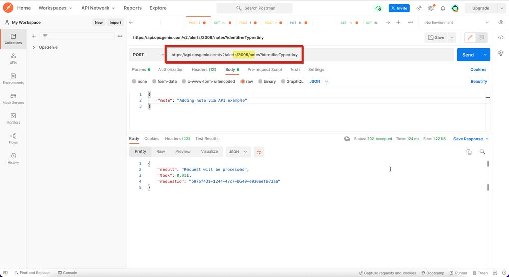509x277 pixels.
Task: Click the Import button
Action: click(x=115, y=23)
